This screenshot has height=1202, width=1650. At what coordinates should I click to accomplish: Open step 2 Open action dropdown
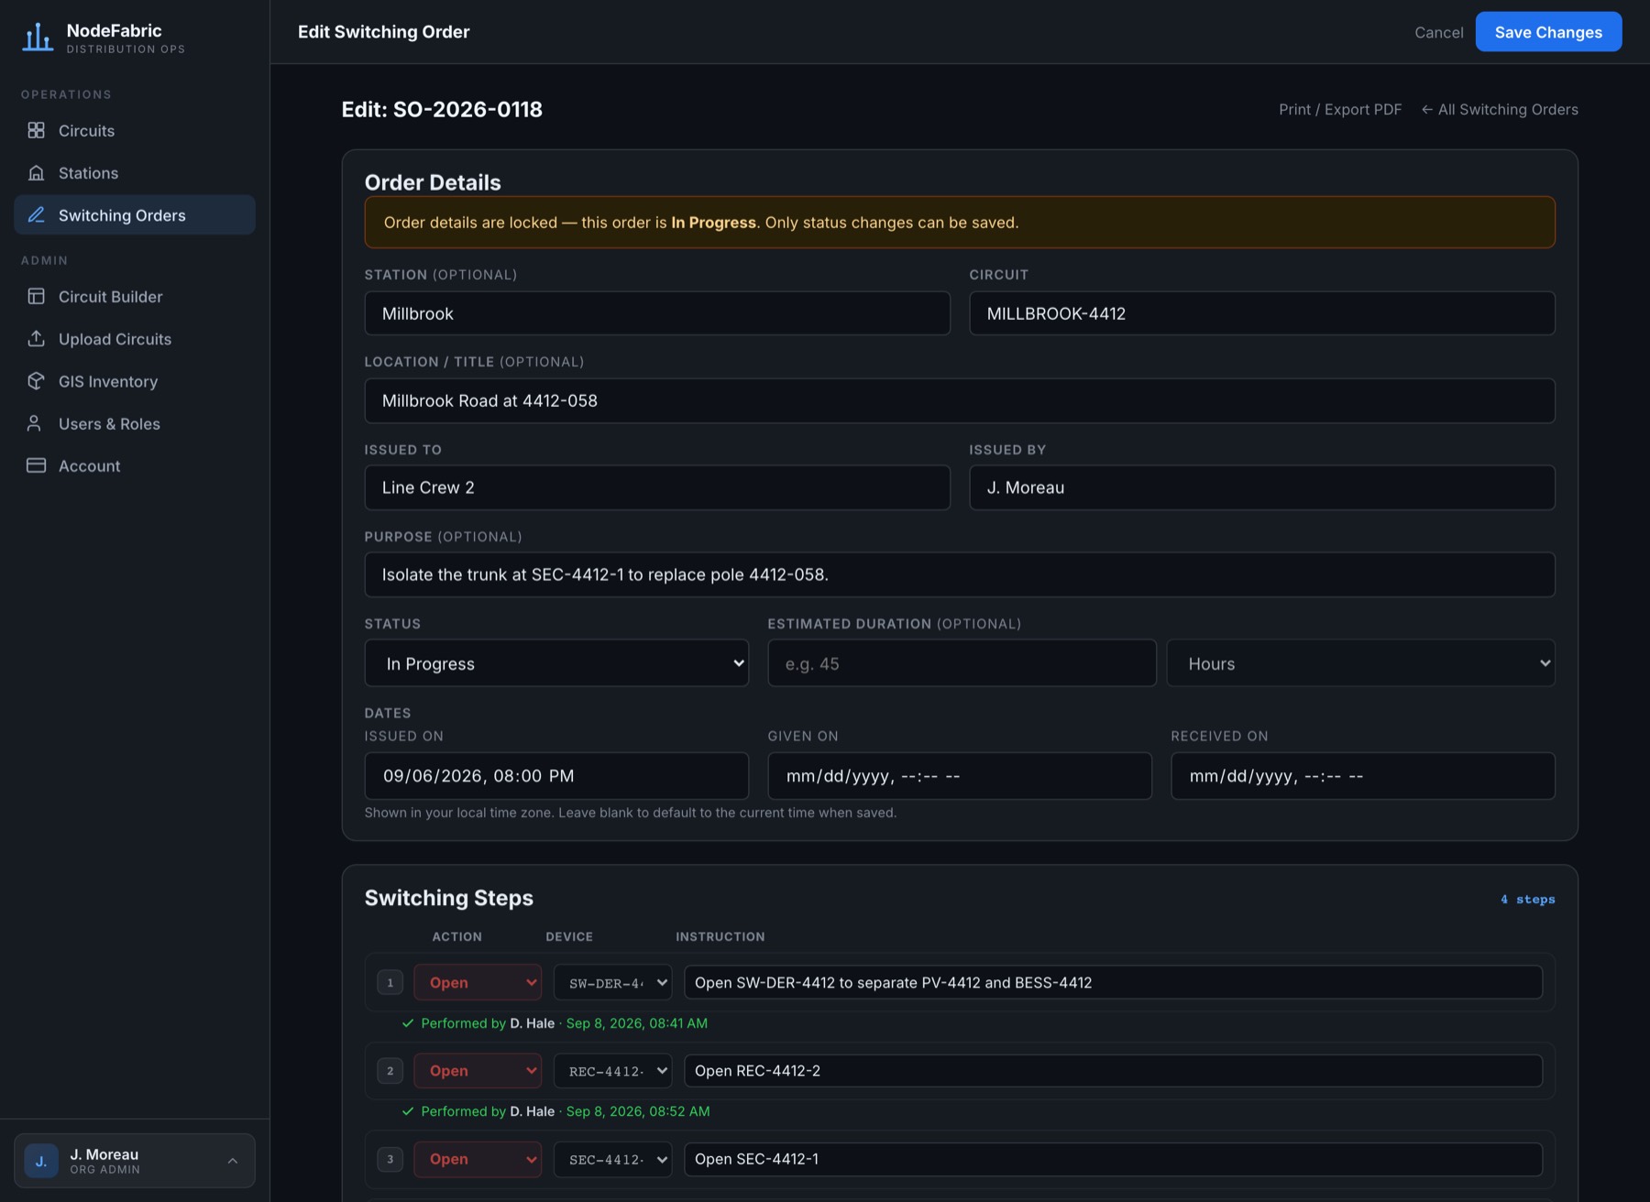coord(478,1070)
